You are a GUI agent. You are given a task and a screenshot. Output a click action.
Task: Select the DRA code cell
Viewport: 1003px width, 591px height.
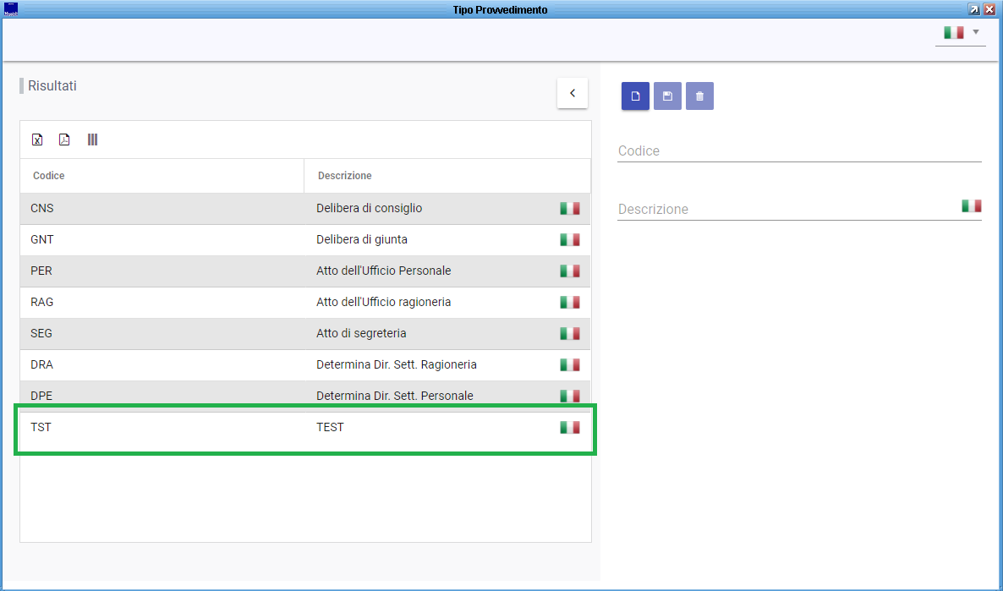(162, 364)
